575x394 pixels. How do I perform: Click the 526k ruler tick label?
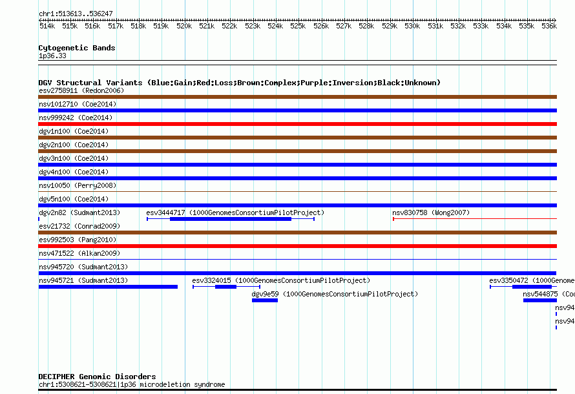tap(321, 26)
